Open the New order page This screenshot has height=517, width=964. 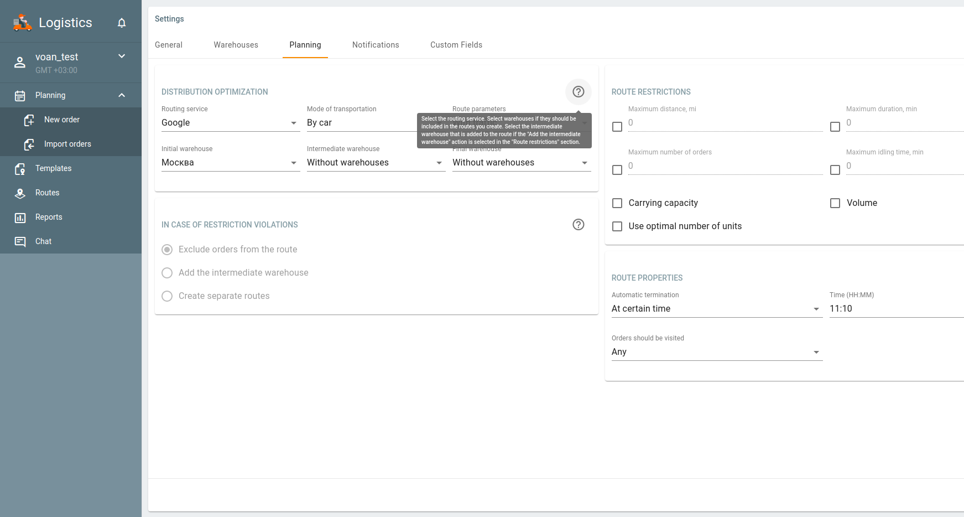click(x=62, y=120)
